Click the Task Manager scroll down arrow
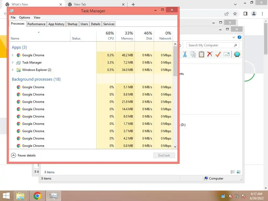268x201 pixels. click(x=175, y=147)
